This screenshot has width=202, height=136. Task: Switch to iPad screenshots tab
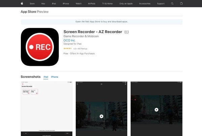46,77
